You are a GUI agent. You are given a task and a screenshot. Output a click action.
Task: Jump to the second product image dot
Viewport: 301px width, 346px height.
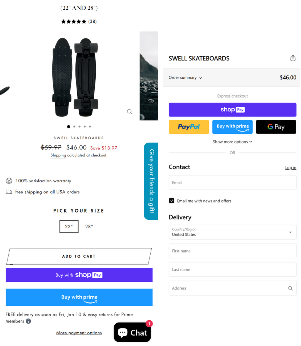point(74,127)
